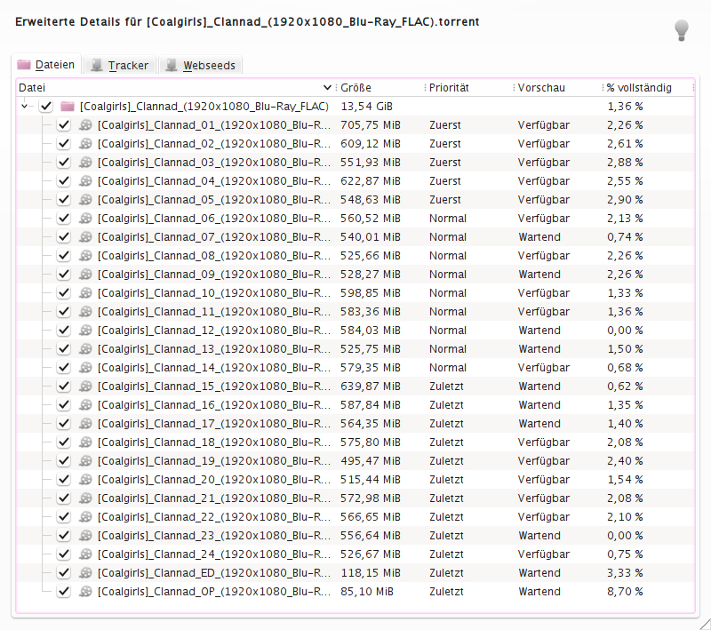Click the file icon for Clannad_01

tap(85, 125)
